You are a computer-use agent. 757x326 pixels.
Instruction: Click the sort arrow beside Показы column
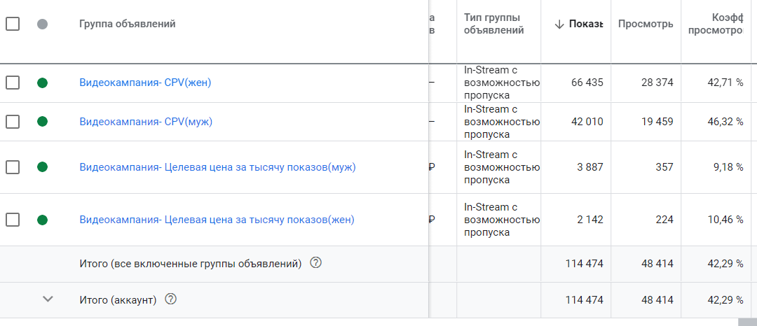(559, 24)
